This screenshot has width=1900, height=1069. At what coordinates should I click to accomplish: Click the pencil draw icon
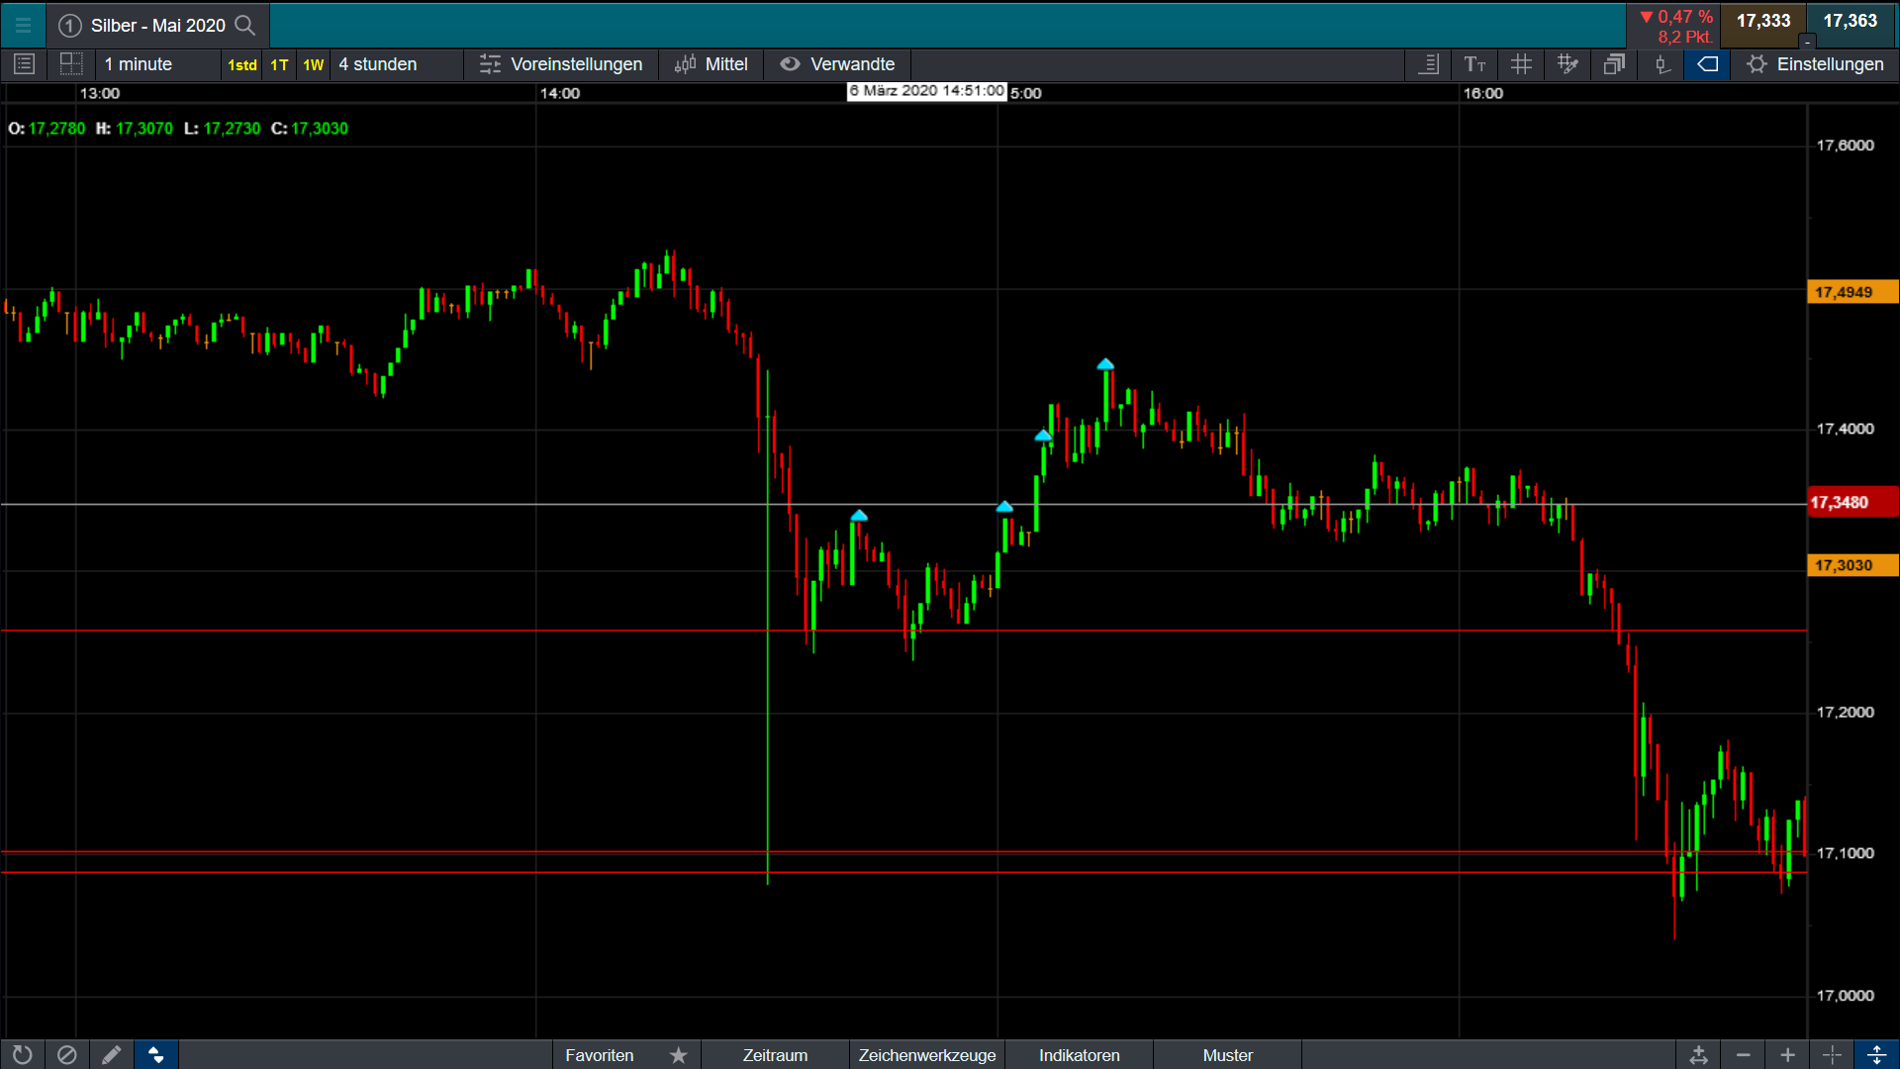coord(111,1055)
